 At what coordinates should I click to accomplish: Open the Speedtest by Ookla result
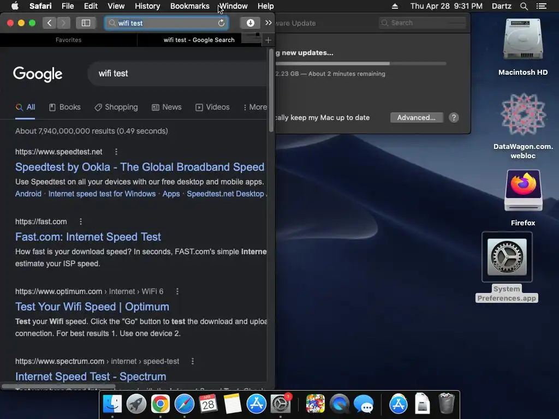[140, 167]
